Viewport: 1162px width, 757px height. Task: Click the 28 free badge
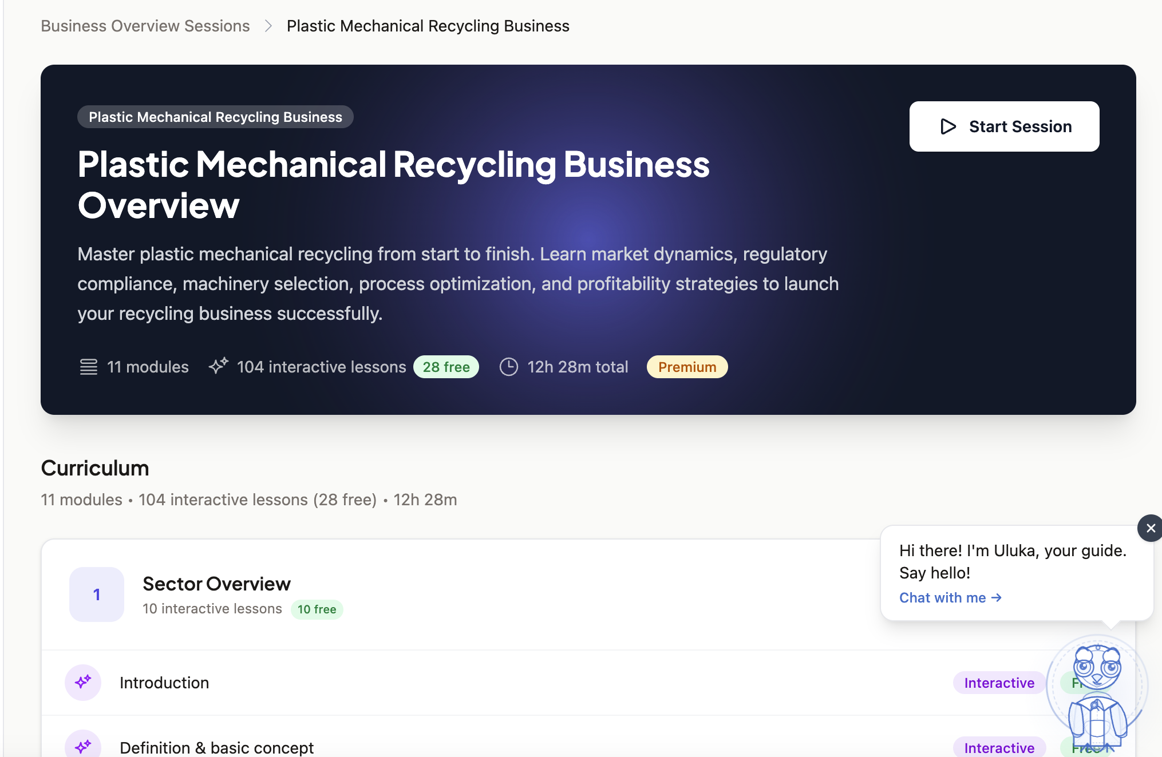click(446, 367)
